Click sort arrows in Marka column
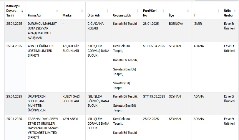 pyautogui.click(x=82, y=11)
